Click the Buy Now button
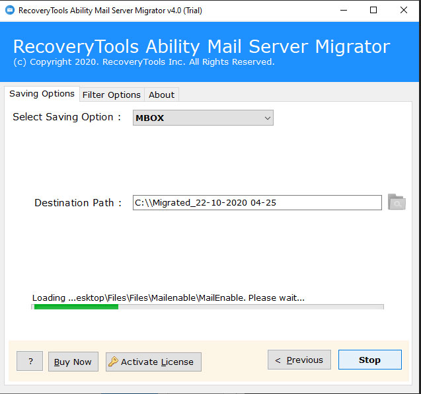Image resolution: width=421 pixels, height=394 pixels. click(x=73, y=362)
